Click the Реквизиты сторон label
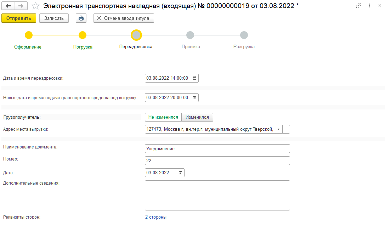Viewport: 385px width, 225px height. pos(22,217)
